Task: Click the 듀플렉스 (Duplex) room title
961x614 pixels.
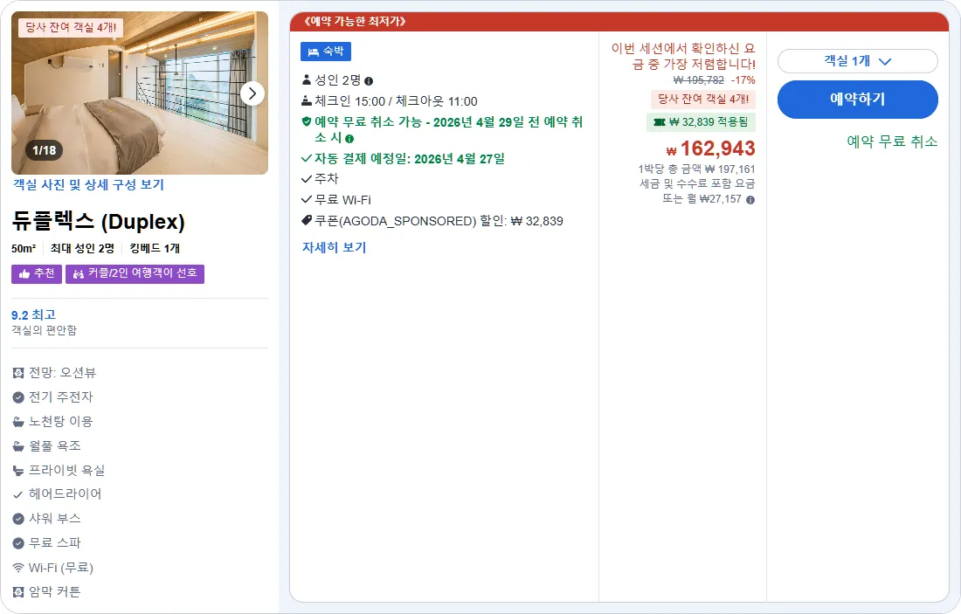Action: click(98, 221)
